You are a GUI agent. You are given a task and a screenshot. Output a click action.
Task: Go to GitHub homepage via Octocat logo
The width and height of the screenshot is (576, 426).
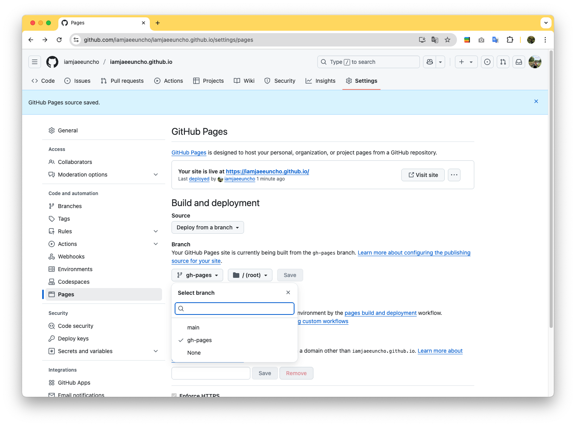coord(52,62)
